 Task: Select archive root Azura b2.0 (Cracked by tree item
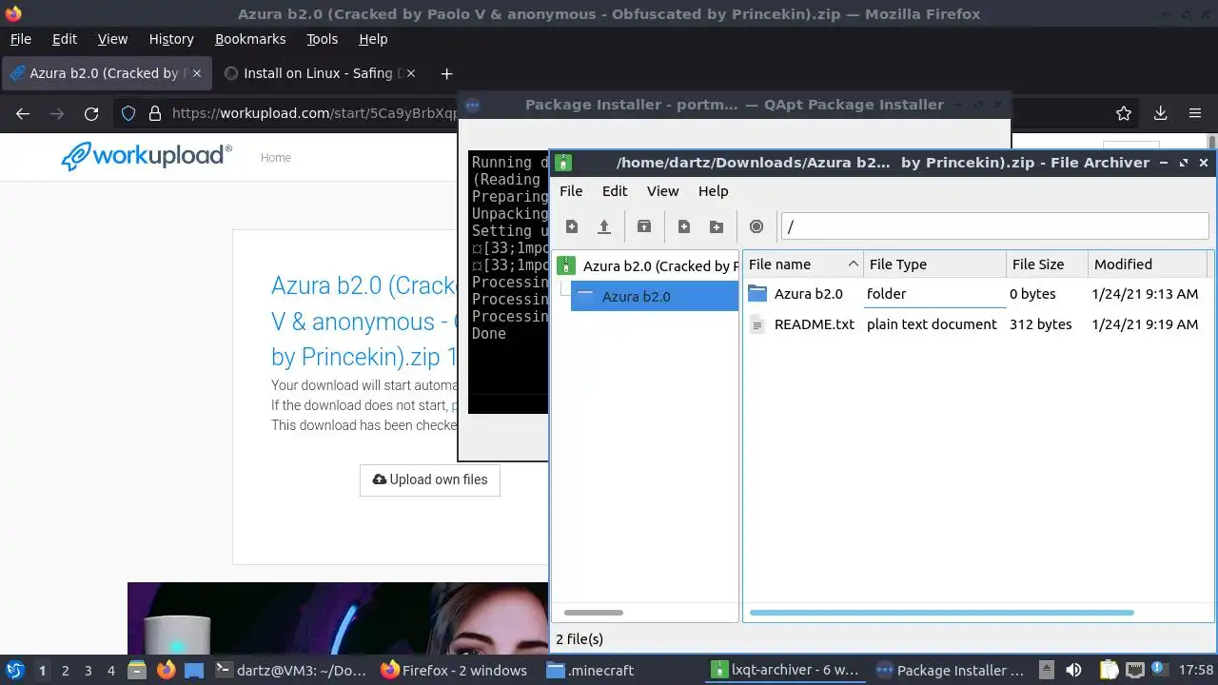647,266
